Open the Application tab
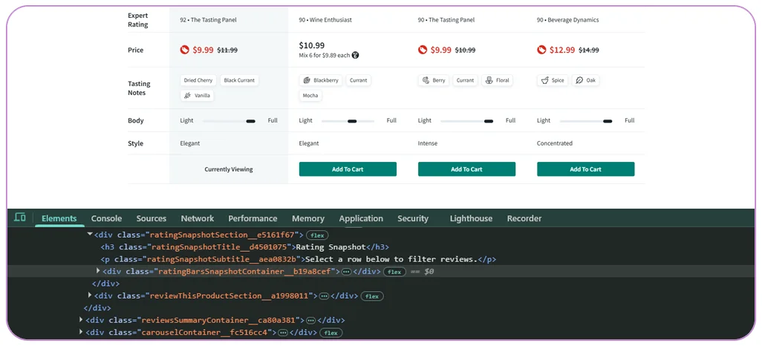Image resolution: width=762 pixels, height=346 pixels. (x=361, y=218)
